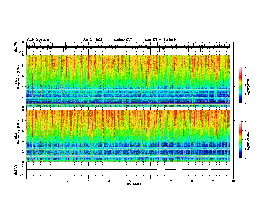This screenshot has width=263, height=203.
Task: Click the ch.1 spectrogram color scale bar
Action: 240,85
